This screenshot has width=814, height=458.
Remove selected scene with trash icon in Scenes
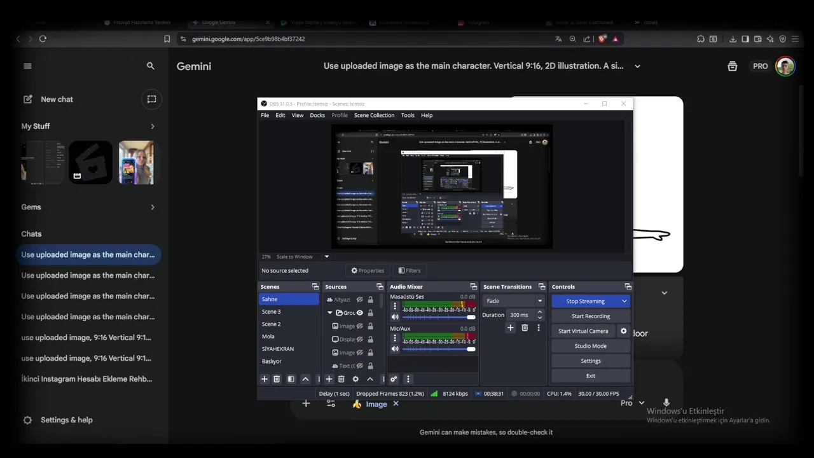click(x=277, y=379)
